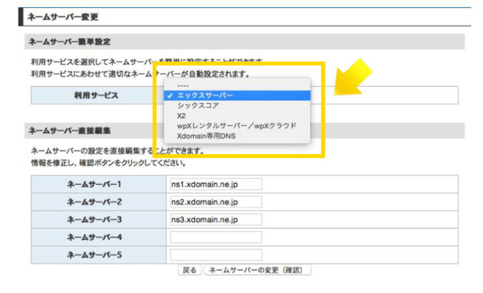
Task: Click the 戻る button
Action: click(189, 270)
